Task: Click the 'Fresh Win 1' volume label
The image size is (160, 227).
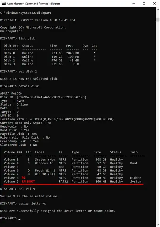Action: pyautogui.click(x=45, y=171)
